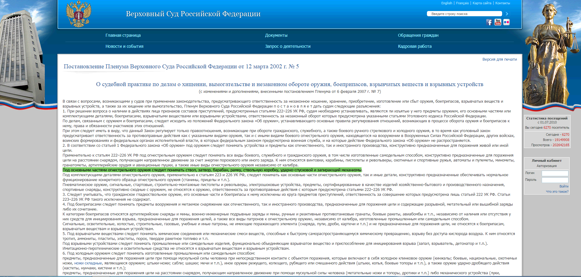Click the Пароль input field
Viewport: 581px width, 277px height.
pos(555,180)
